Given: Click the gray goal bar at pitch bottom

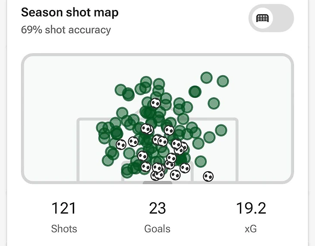Looking at the screenshot, I should click(157, 182).
